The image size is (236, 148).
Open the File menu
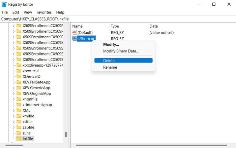pyautogui.click(x=5, y=12)
